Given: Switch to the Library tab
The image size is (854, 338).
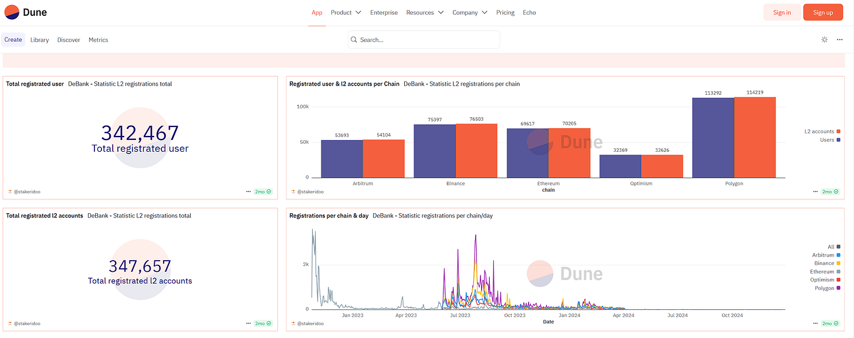Looking at the screenshot, I should coord(39,40).
